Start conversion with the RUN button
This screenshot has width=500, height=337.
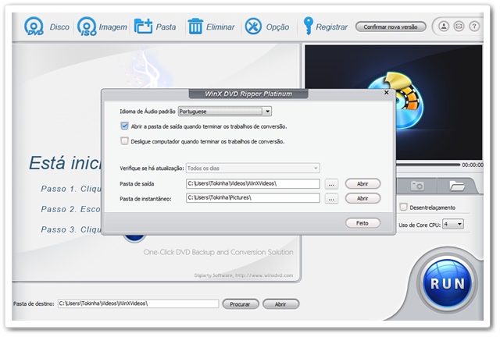coord(448,283)
